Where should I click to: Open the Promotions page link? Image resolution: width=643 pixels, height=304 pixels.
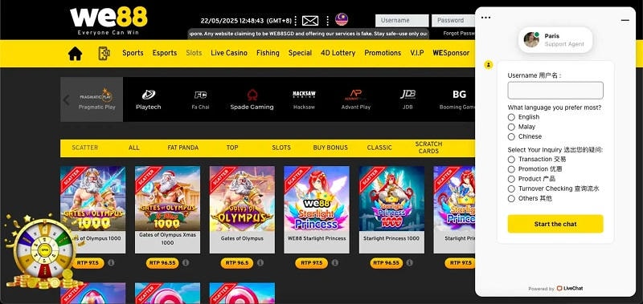point(383,53)
